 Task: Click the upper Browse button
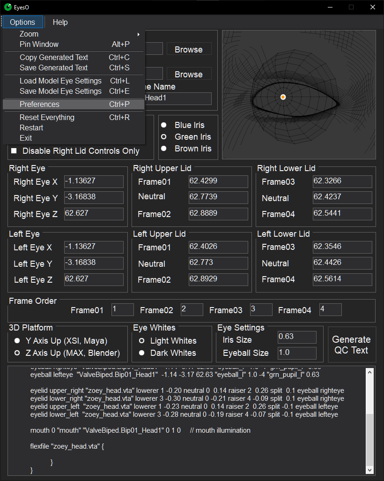click(x=189, y=49)
